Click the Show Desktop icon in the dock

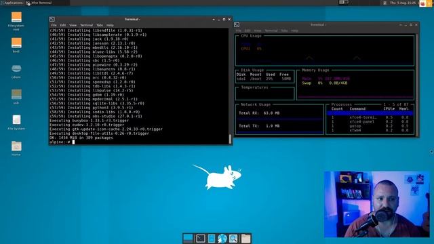click(x=188, y=238)
